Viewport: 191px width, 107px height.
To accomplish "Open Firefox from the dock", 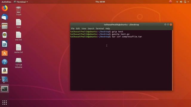I will click(5, 8).
